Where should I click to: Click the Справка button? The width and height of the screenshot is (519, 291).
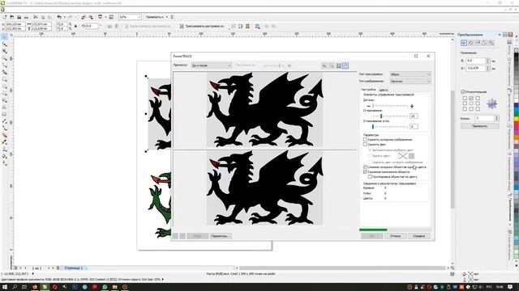click(418, 236)
